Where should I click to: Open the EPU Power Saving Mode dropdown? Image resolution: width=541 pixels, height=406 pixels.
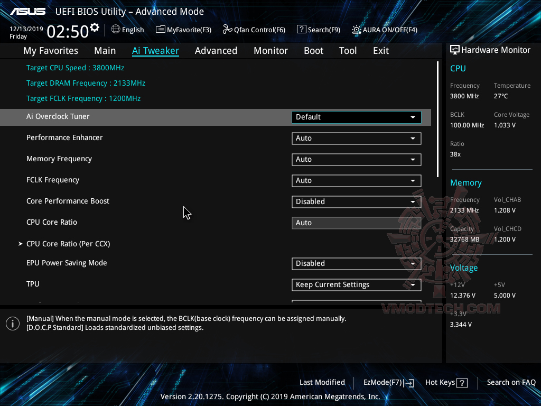tap(357, 263)
